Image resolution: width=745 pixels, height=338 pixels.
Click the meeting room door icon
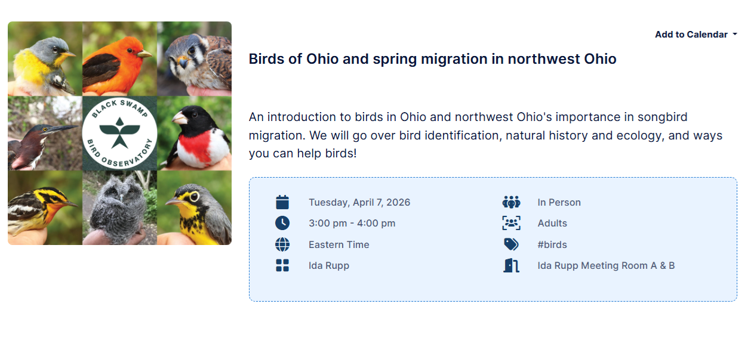pos(511,265)
